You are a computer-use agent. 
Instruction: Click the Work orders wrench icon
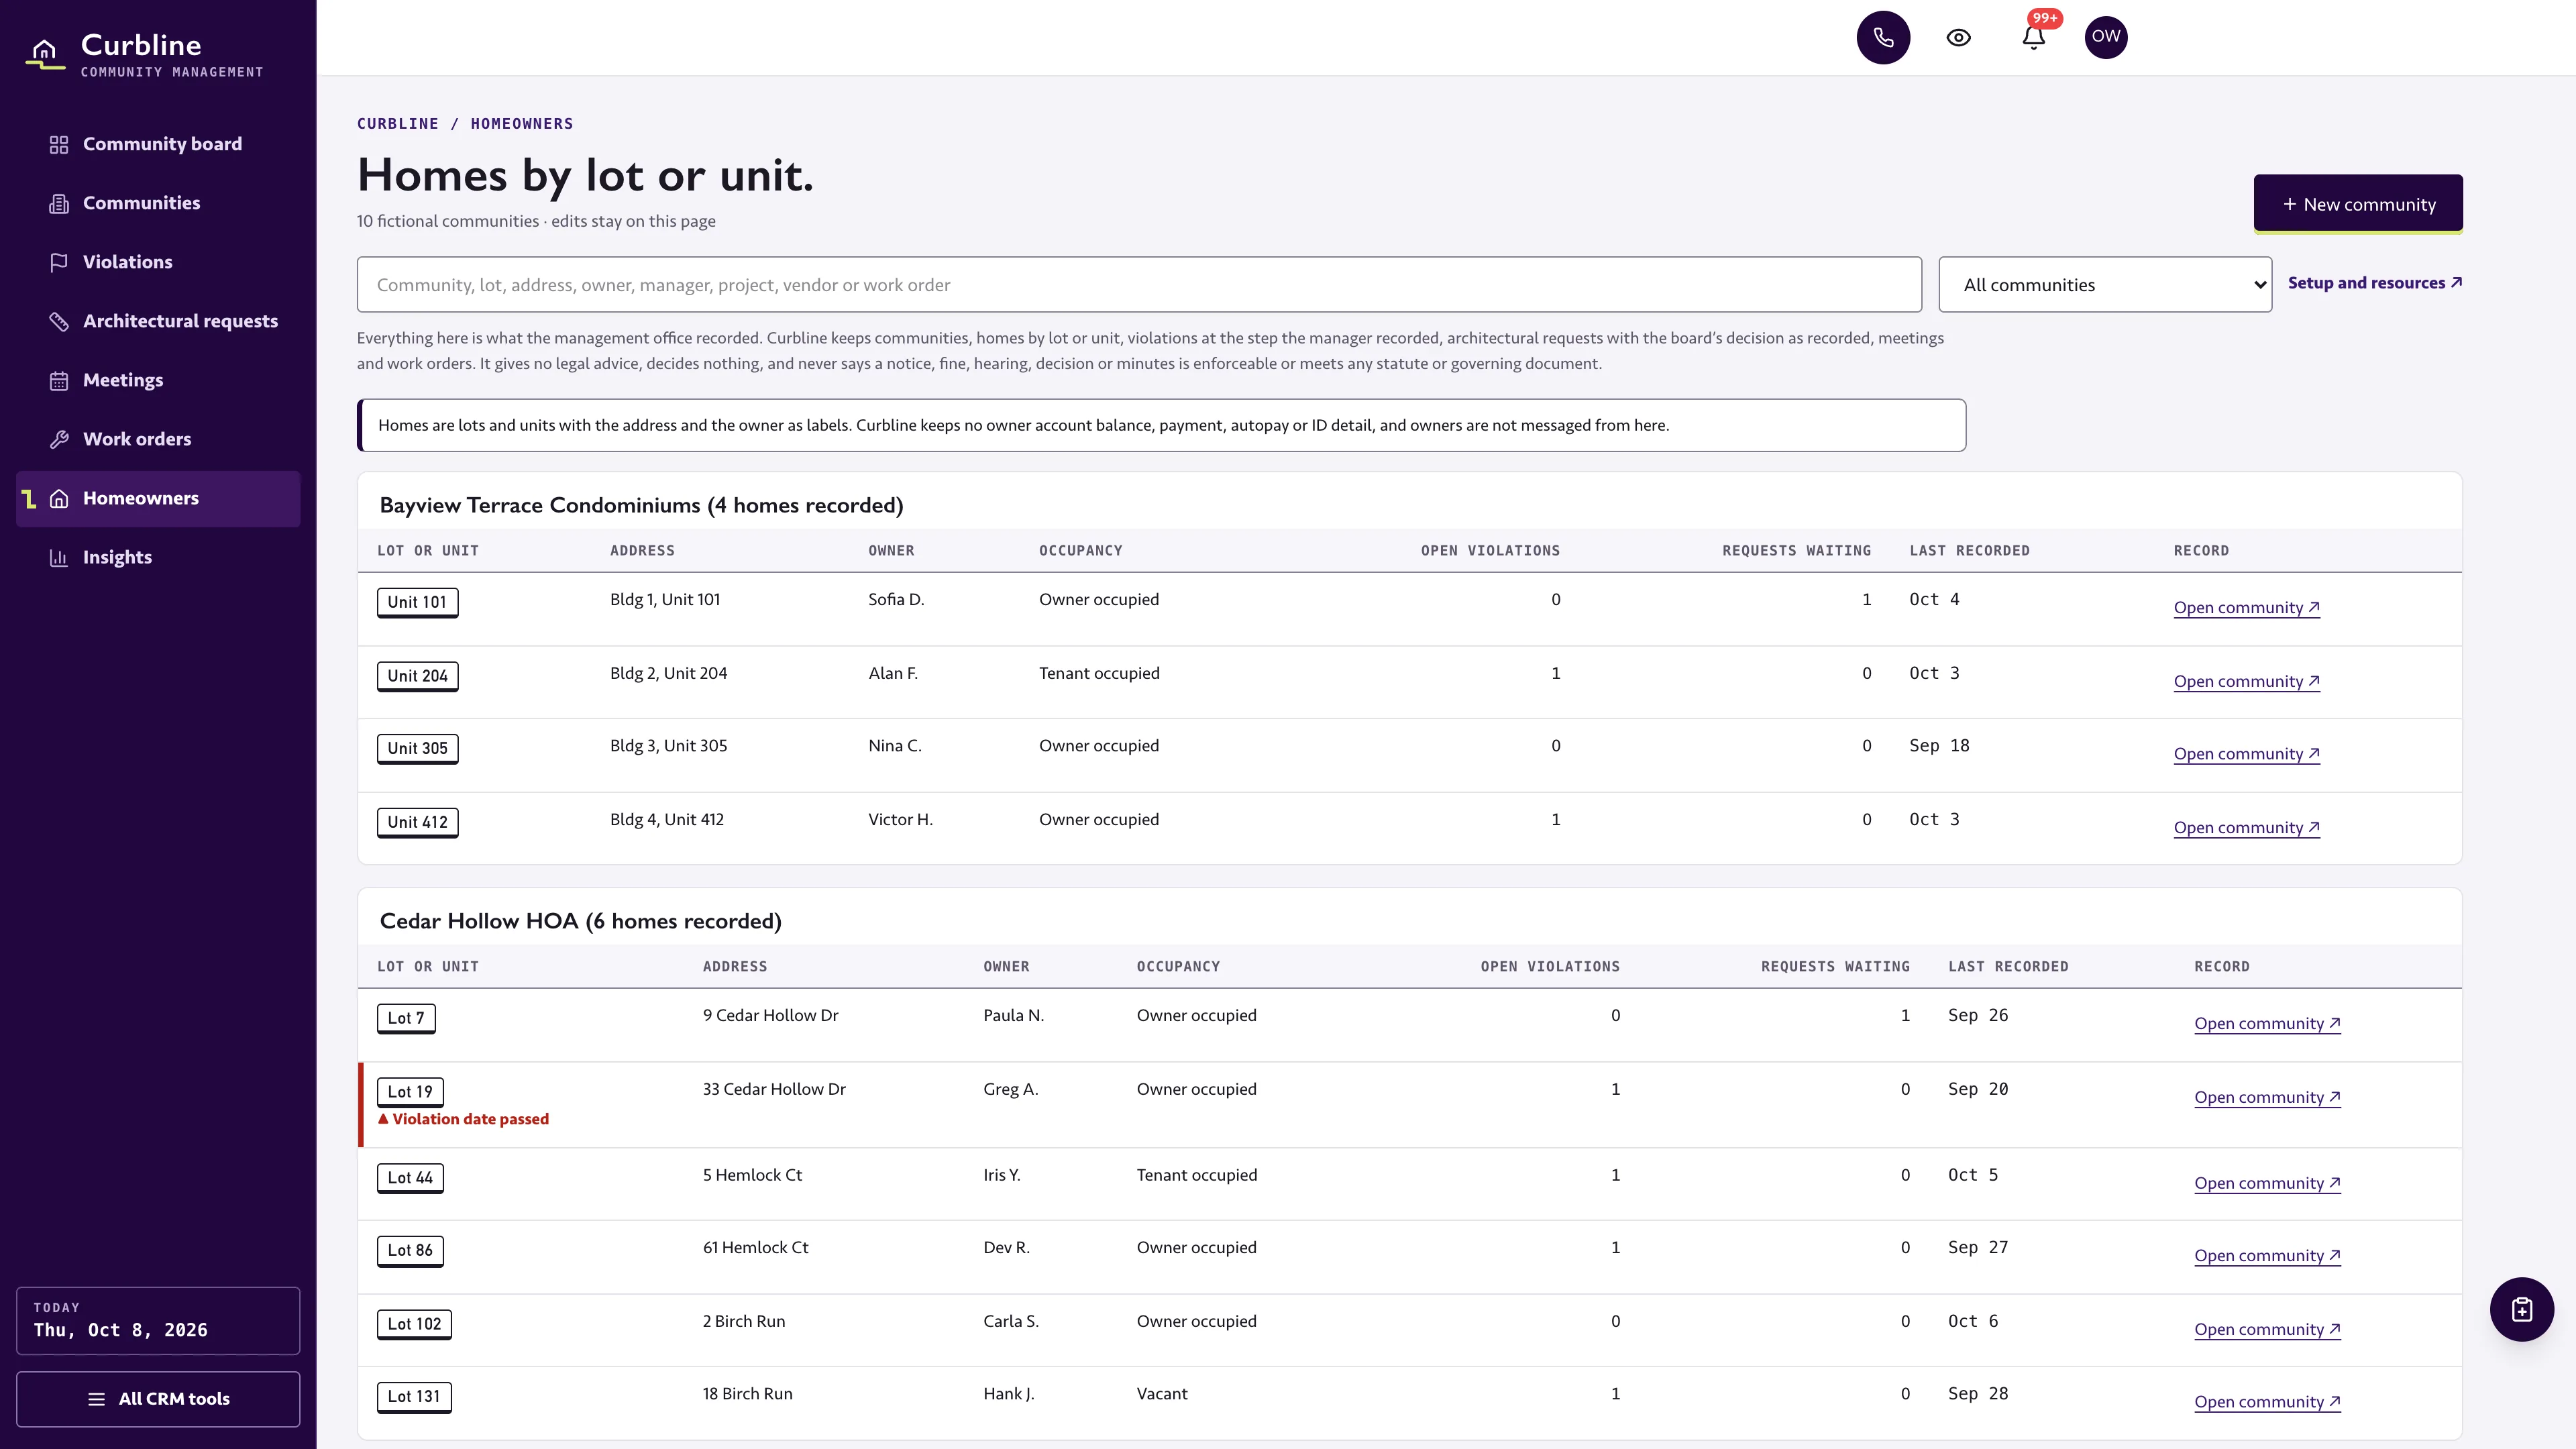tap(59, 440)
